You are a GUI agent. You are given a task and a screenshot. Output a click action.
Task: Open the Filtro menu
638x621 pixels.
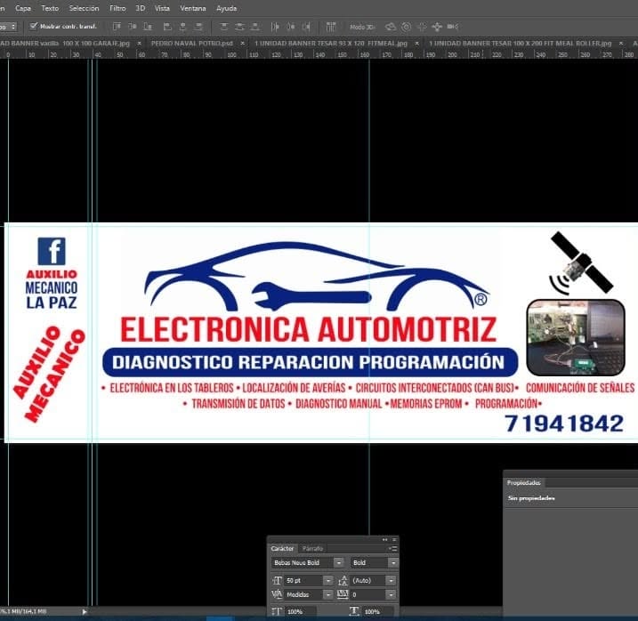coord(117,8)
